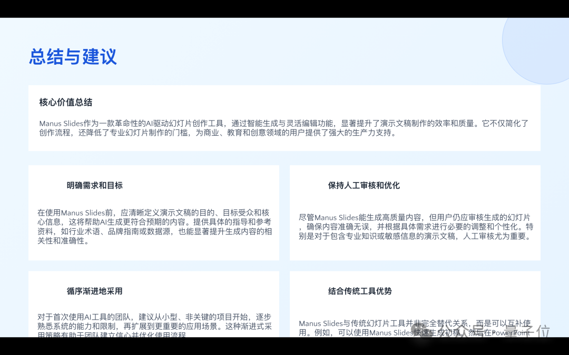Click the paragraph starting "对于首次使用AI工具的团队"
The height and width of the screenshot is (355, 569).
click(x=154, y=326)
